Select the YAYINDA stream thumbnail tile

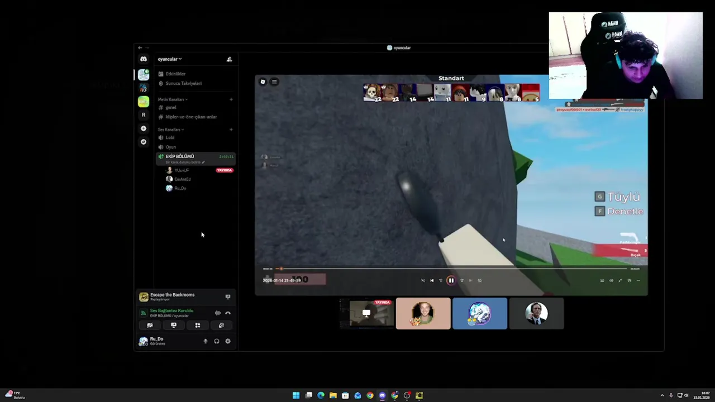[366, 314]
